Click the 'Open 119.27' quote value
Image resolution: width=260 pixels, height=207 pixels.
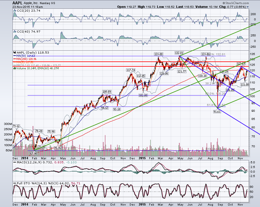127,7
